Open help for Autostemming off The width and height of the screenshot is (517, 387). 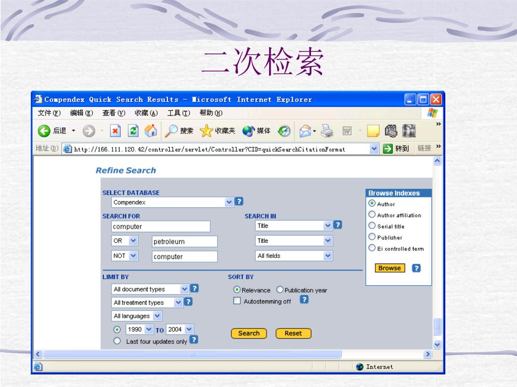click(x=304, y=299)
